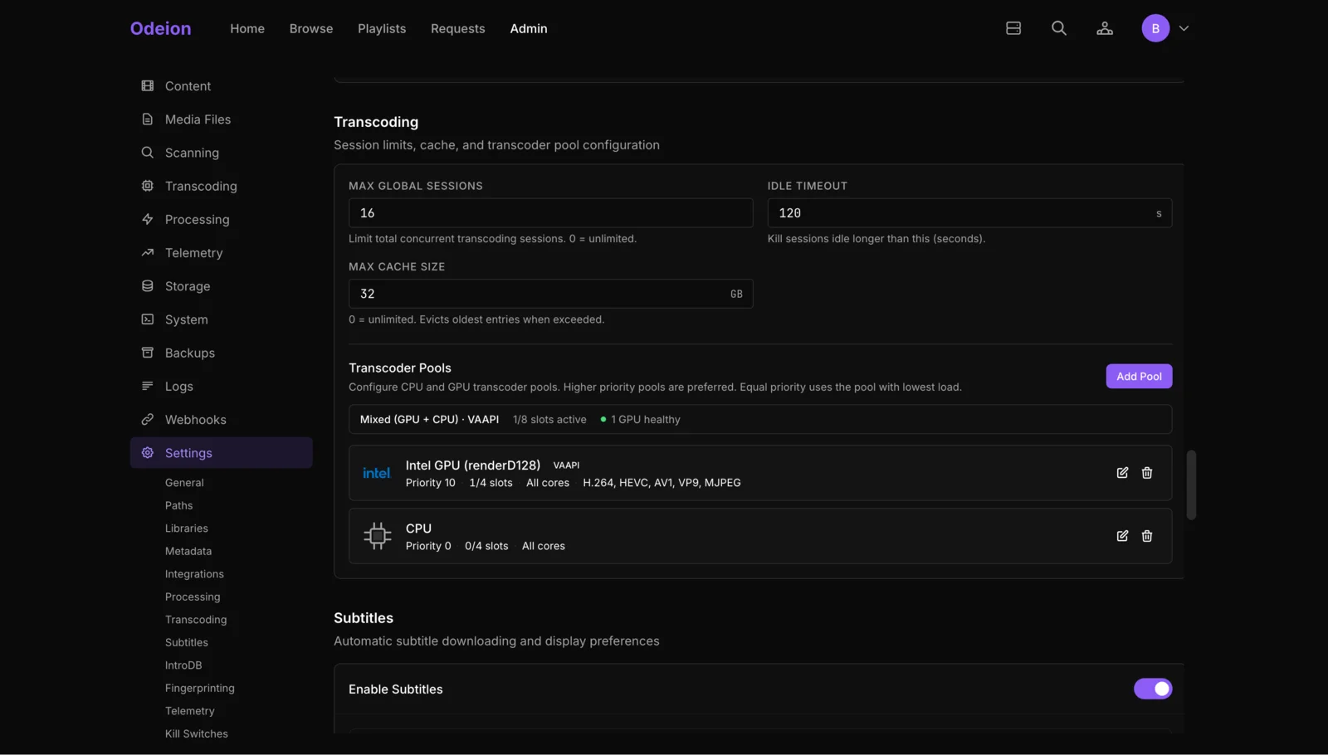Click the VAAPI badge beside Intel GPU
The image size is (1328, 755).
[x=566, y=465]
